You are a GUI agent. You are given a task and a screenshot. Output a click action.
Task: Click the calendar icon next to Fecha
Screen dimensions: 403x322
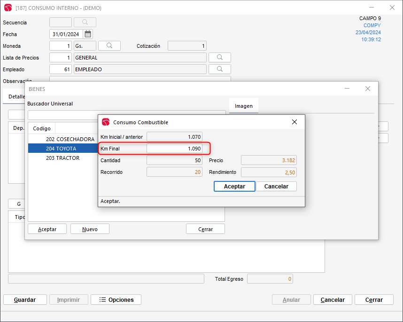pos(88,34)
